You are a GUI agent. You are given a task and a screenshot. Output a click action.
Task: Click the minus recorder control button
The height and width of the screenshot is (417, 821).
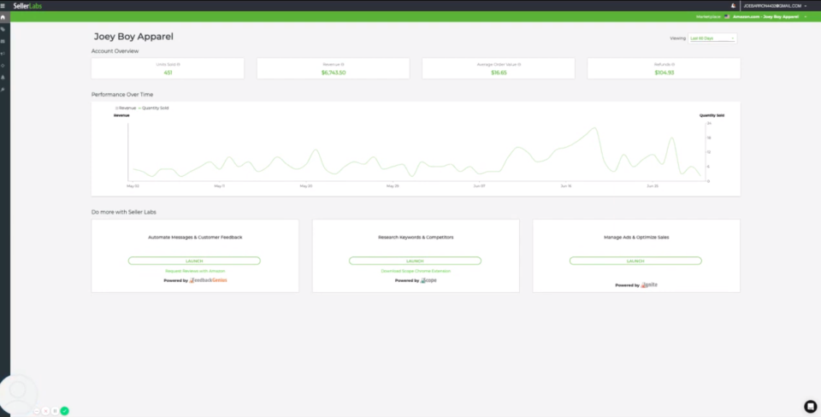[36, 411]
